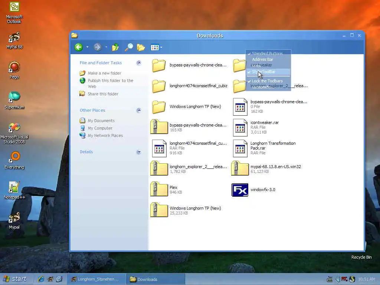Click the Recycle Bin label on desktop
Viewport: 380px width, 285px height.
[361, 257]
